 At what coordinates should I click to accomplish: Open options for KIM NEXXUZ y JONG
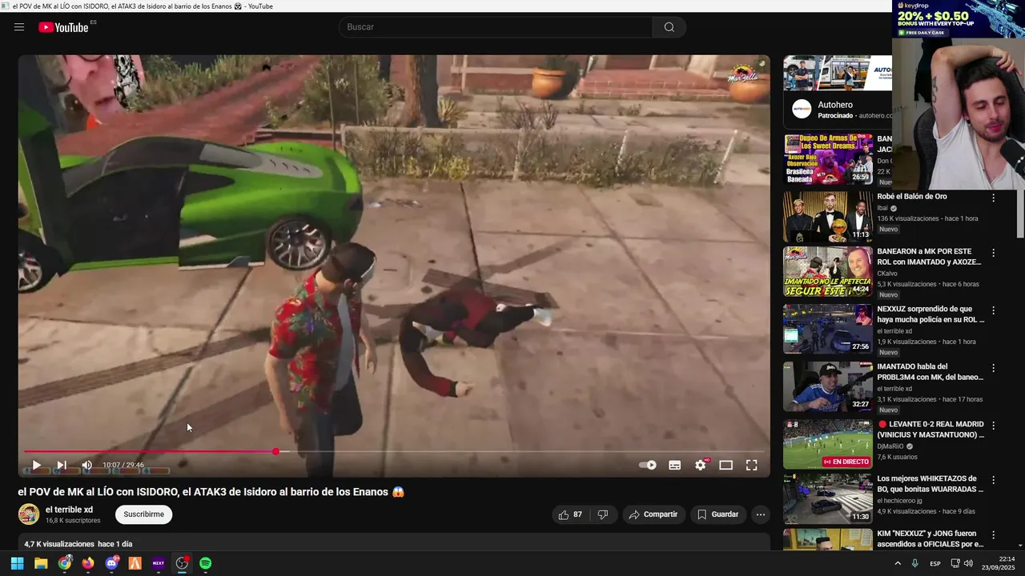(x=994, y=535)
